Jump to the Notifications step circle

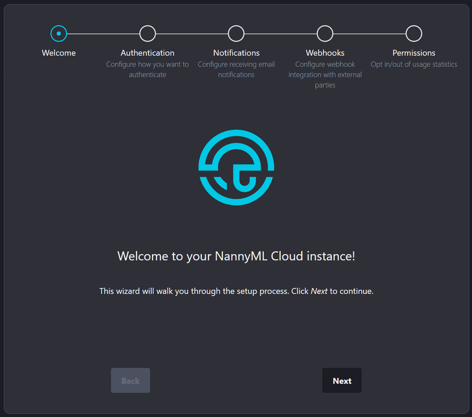coord(236,34)
